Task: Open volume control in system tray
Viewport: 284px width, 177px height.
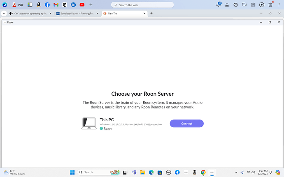Action: click(x=253, y=172)
